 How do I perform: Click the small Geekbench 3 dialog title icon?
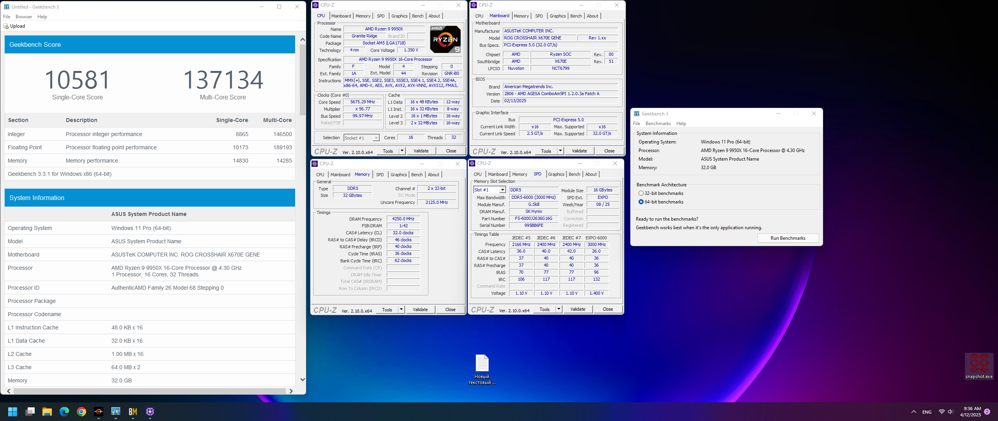[x=637, y=114]
